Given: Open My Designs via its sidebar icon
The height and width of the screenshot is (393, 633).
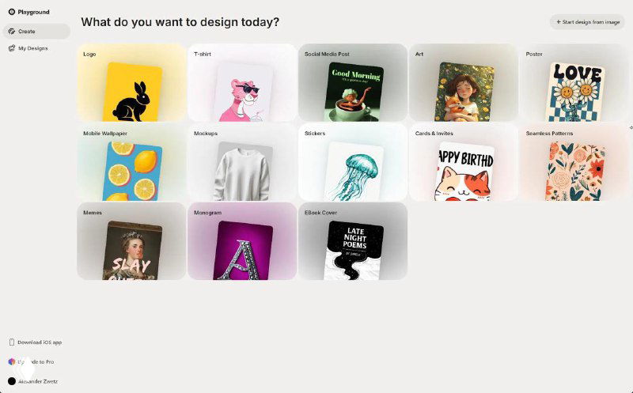Looking at the screenshot, I should click(x=12, y=48).
